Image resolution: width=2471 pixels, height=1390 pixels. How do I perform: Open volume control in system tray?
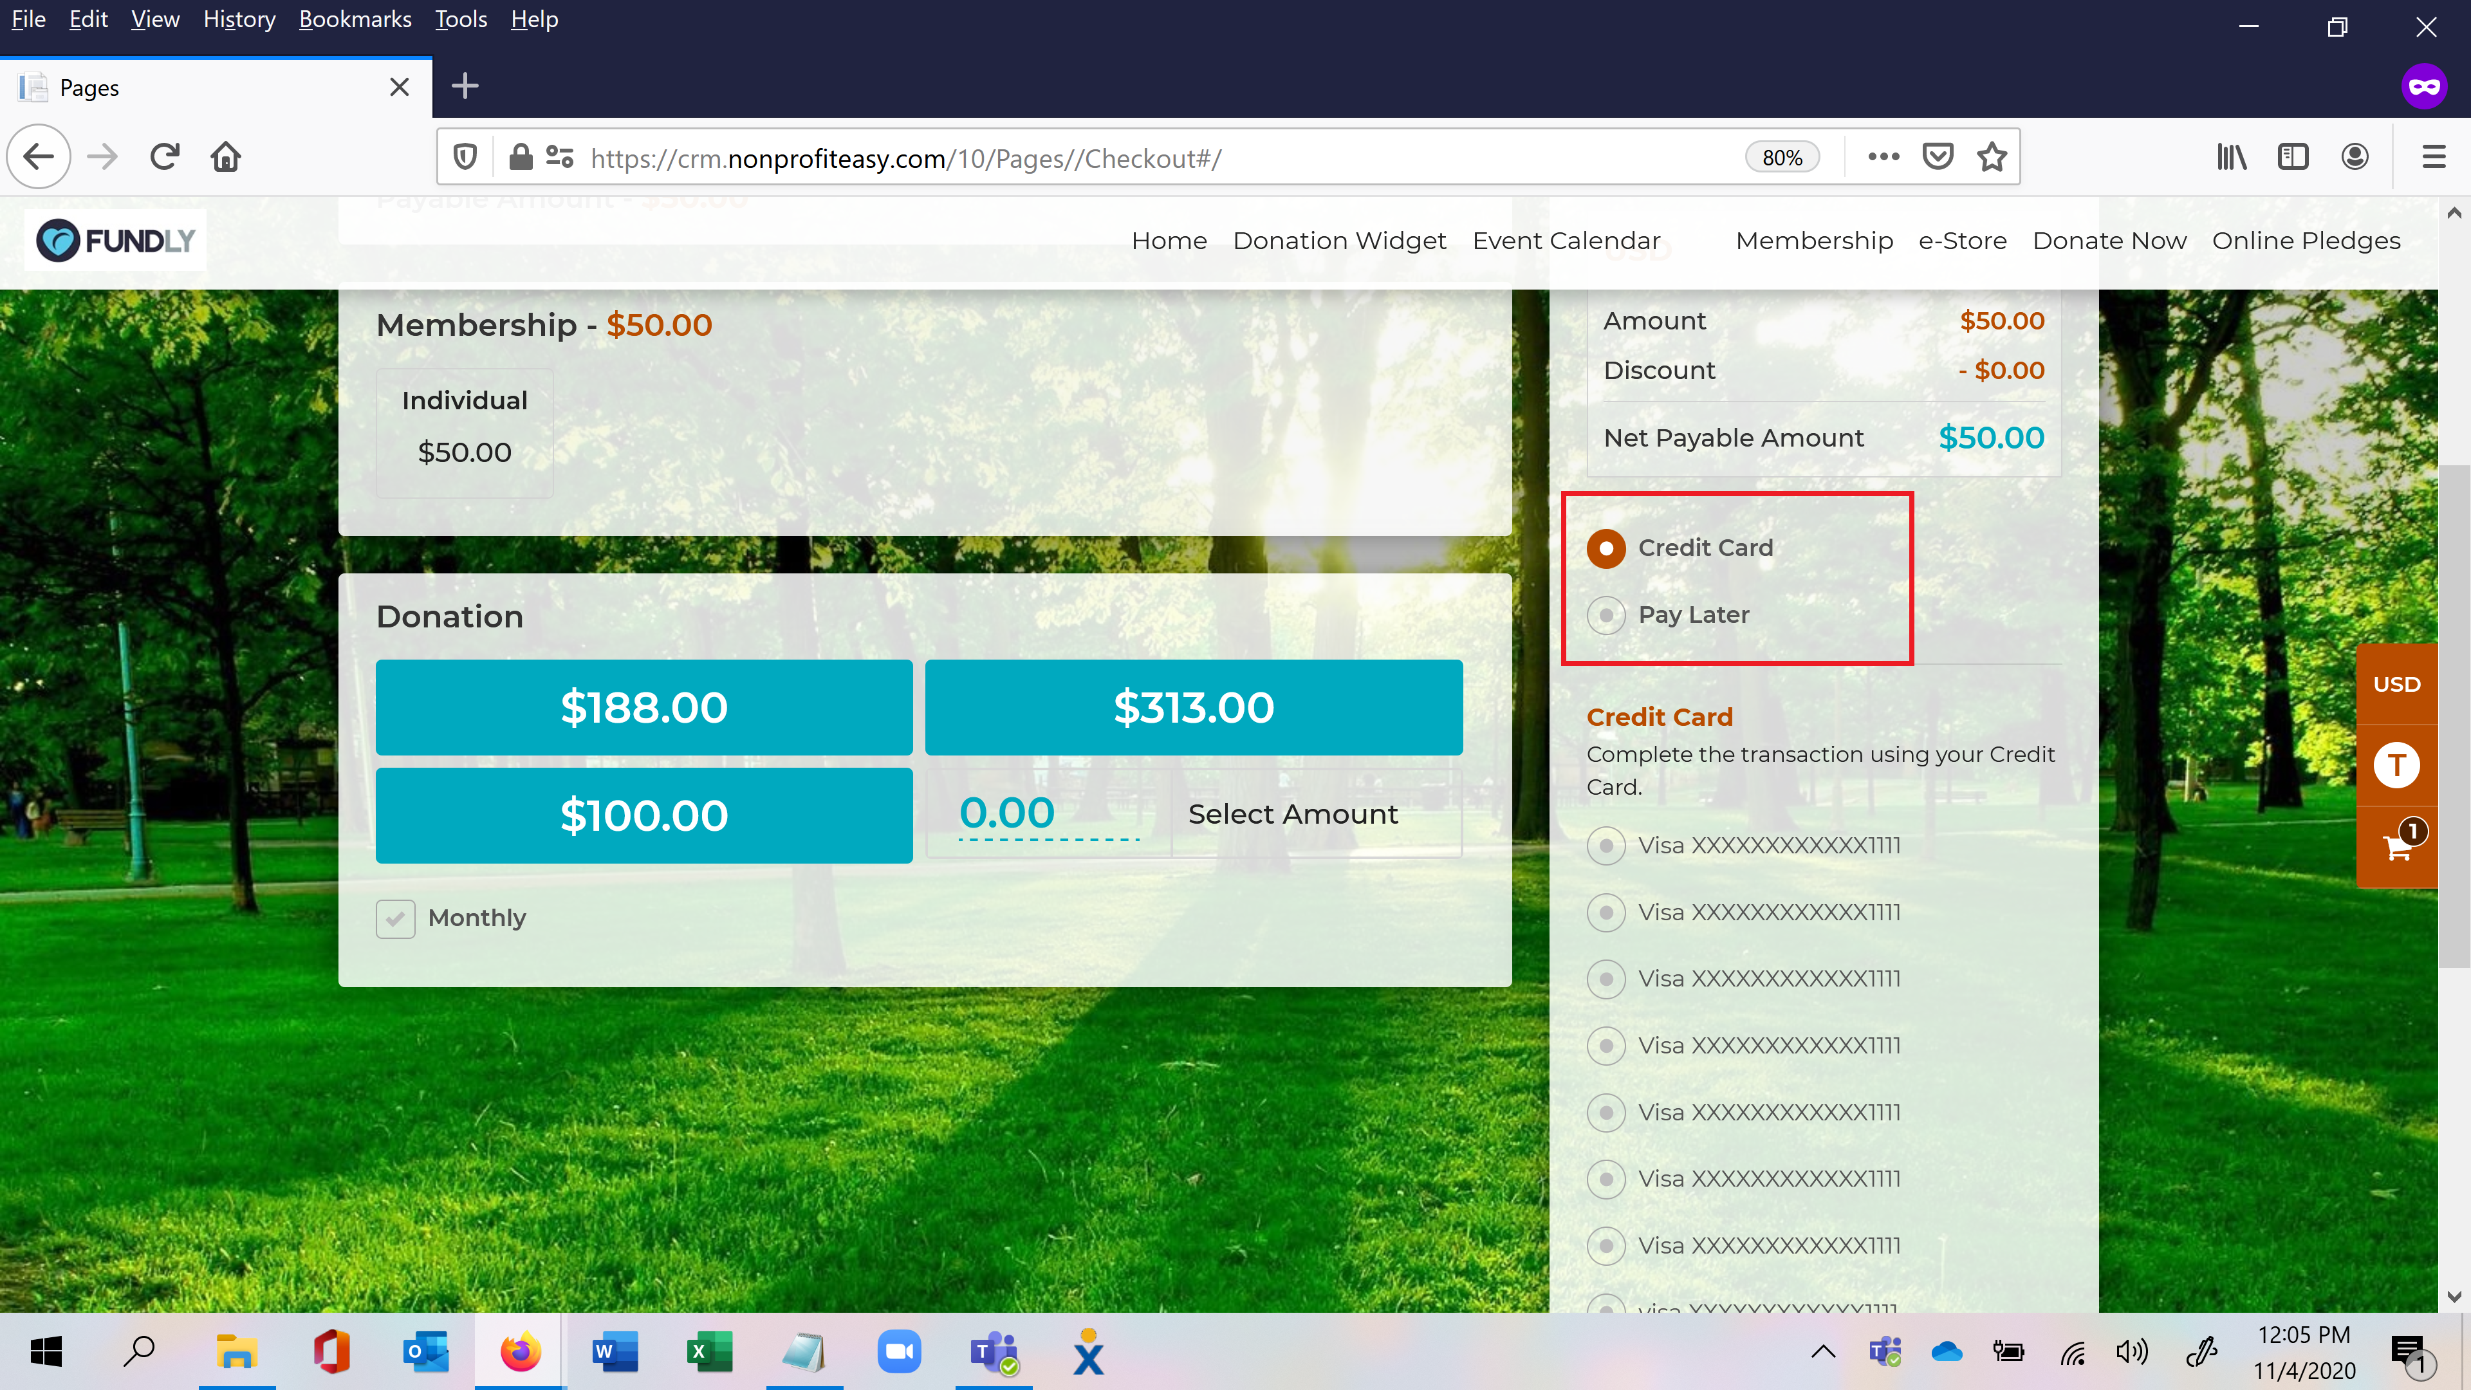point(2133,1353)
